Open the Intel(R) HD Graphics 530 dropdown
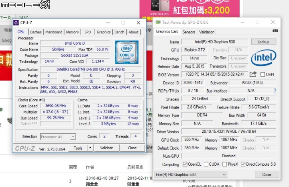Viewport: 289px width, 187px height. point(191,175)
